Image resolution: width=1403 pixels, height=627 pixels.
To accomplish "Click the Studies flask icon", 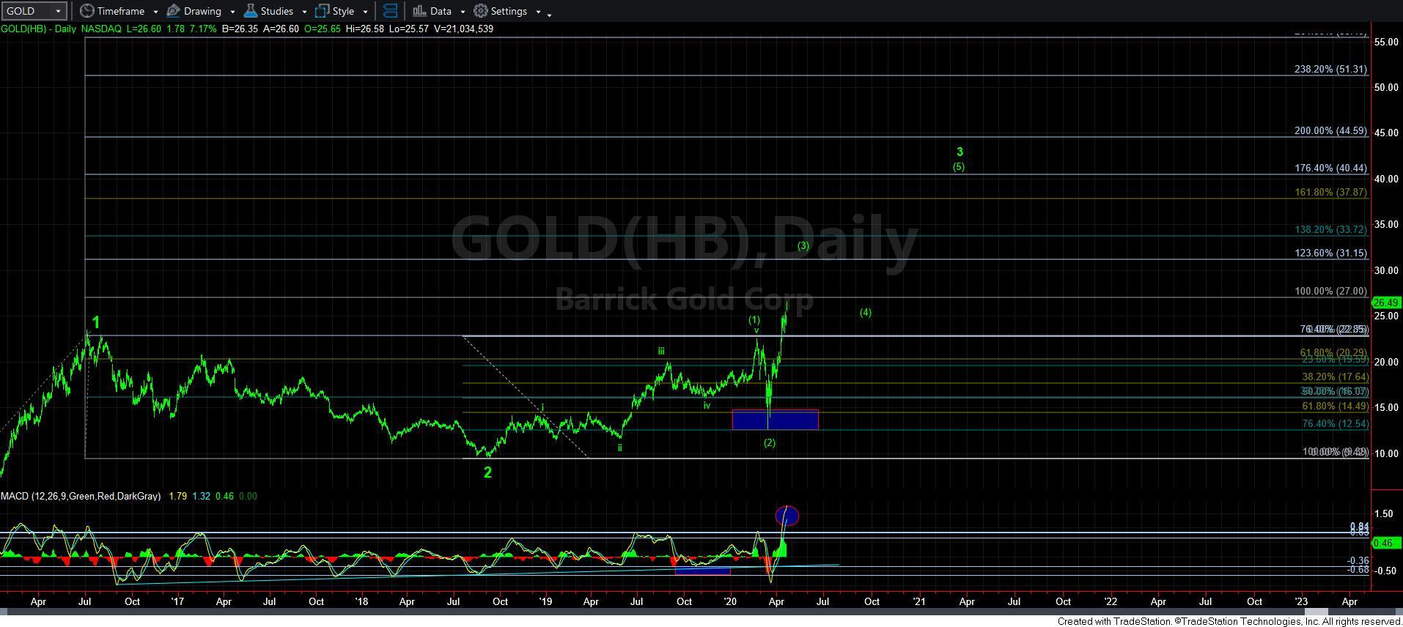I will (250, 11).
